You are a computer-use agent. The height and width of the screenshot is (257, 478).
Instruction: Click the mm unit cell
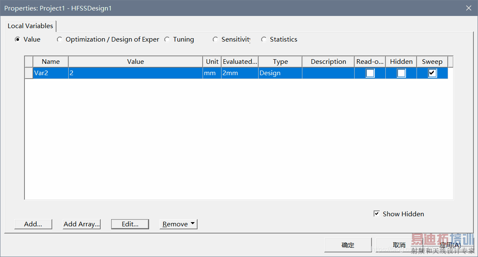212,73
